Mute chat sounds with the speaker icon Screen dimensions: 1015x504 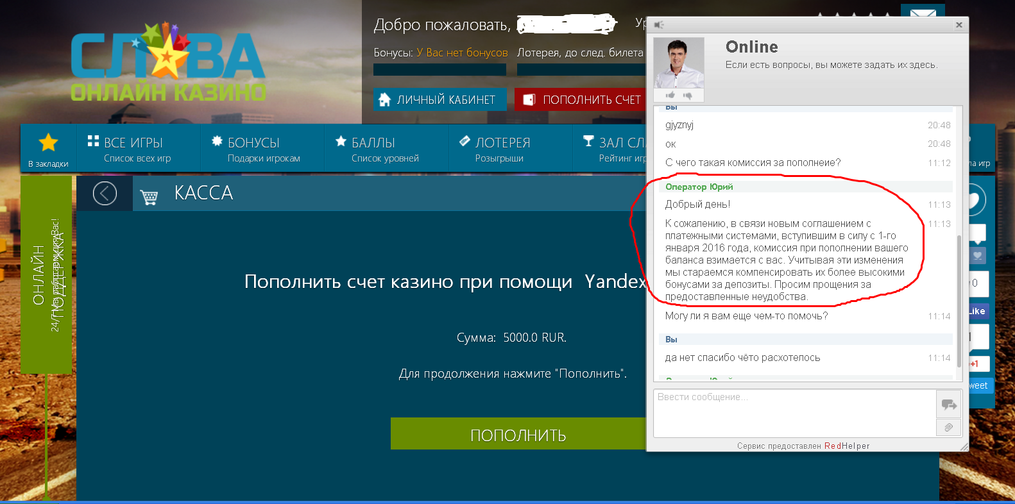click(x=658, y=25)
